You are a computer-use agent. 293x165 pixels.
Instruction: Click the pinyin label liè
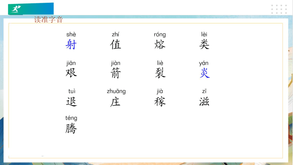tap(160, 63)
